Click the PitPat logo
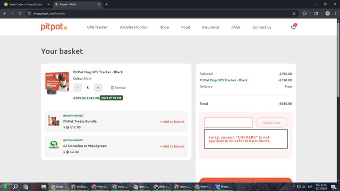 (54, 27)
